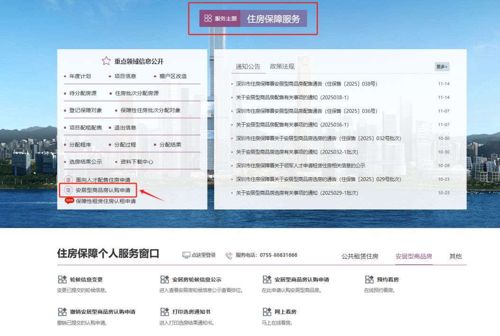Click the phone icon beside 服务电话
The height and width of the screenshot is (336, 500).
[x=228, y=254]
